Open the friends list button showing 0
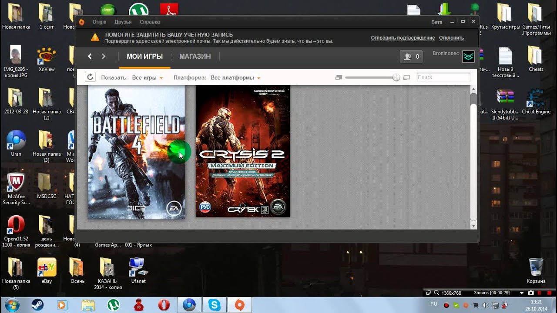Viewport: 557px width, 313px height. 411,57
